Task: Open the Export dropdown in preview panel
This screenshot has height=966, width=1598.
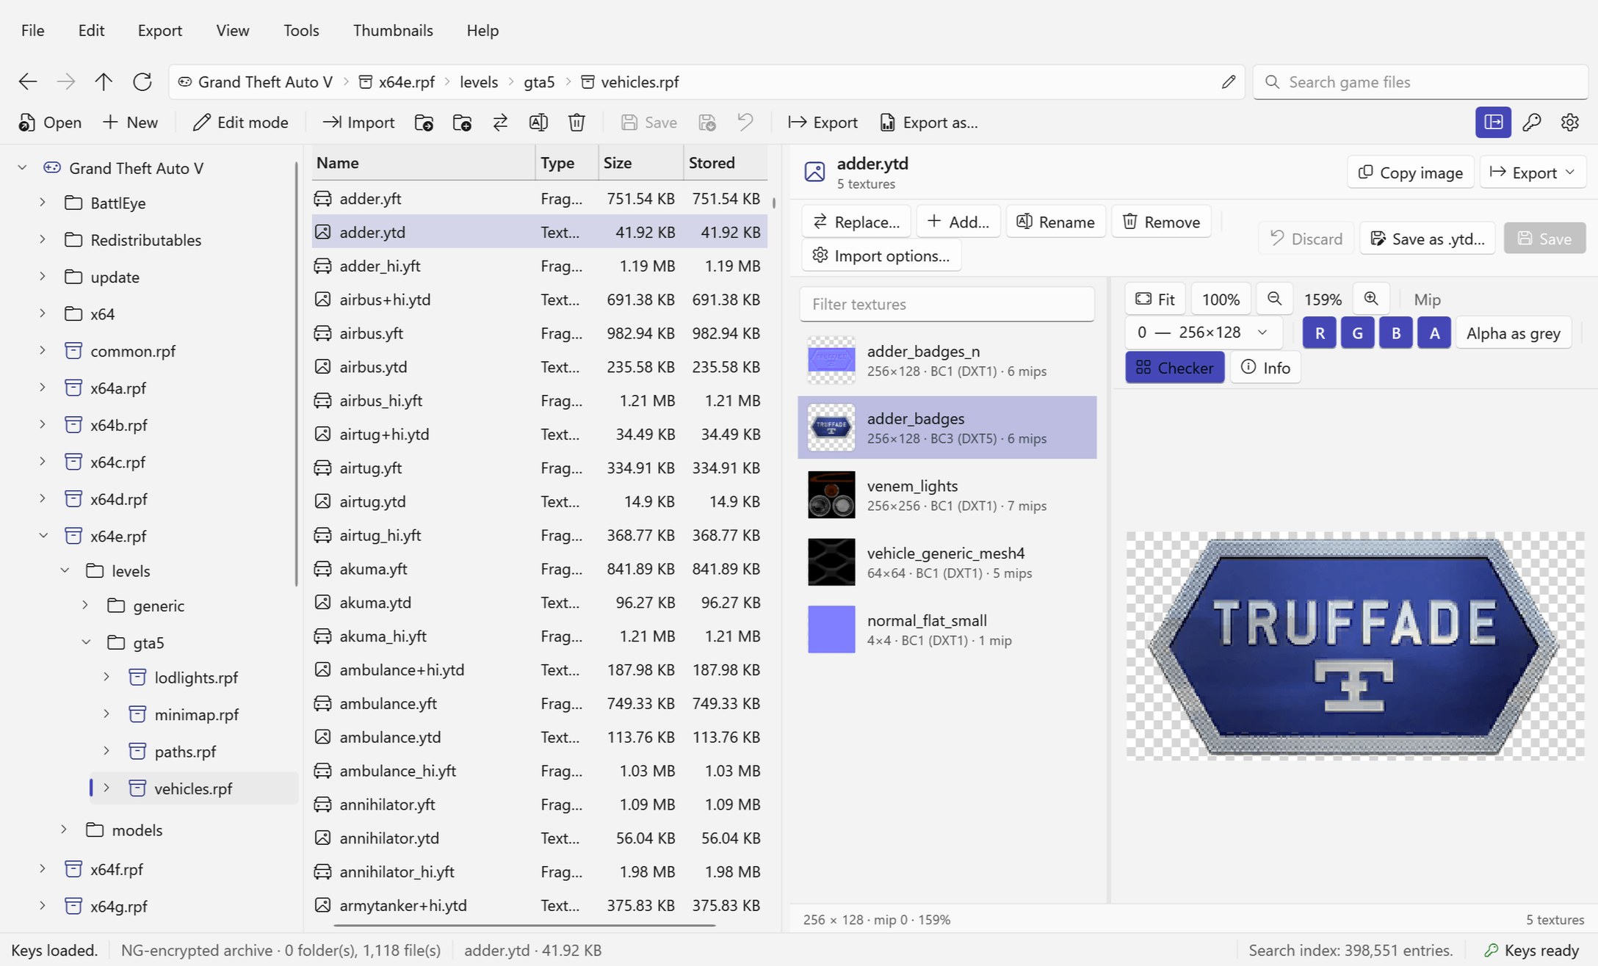Action: 1532,172
